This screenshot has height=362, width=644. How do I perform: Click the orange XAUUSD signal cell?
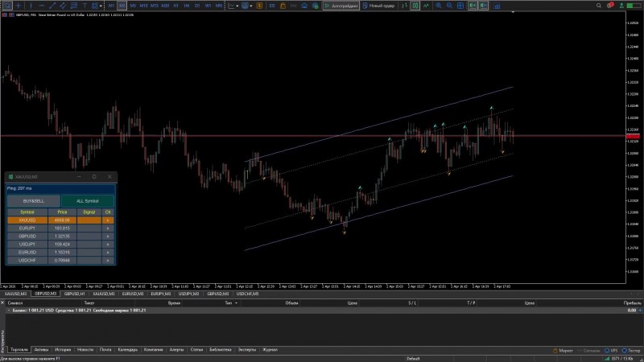89,220
